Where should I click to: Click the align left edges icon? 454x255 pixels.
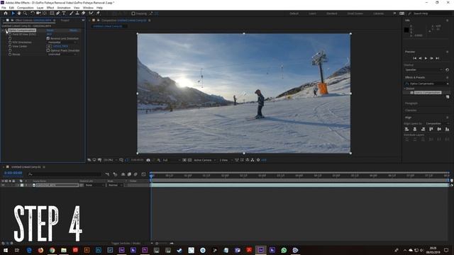(406, 129)
